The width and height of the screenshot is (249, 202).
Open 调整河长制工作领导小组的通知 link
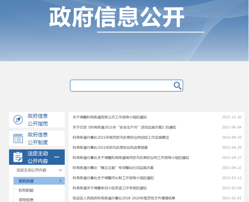113,178
